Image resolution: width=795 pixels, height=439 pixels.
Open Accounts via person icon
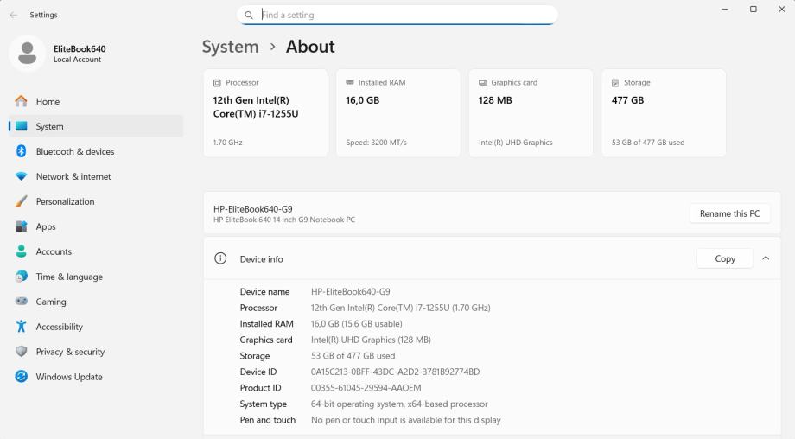click(x=22, y=251)
